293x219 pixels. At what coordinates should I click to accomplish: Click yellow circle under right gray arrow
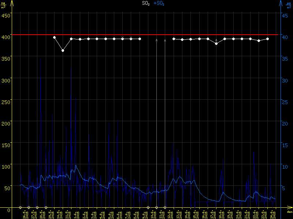tap(165, 207)
